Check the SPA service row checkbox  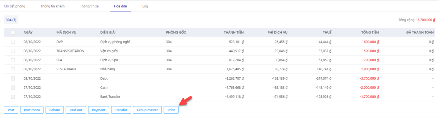[13, 60]
